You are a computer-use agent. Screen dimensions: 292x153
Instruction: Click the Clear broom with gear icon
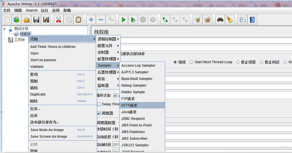pos(197,20)
